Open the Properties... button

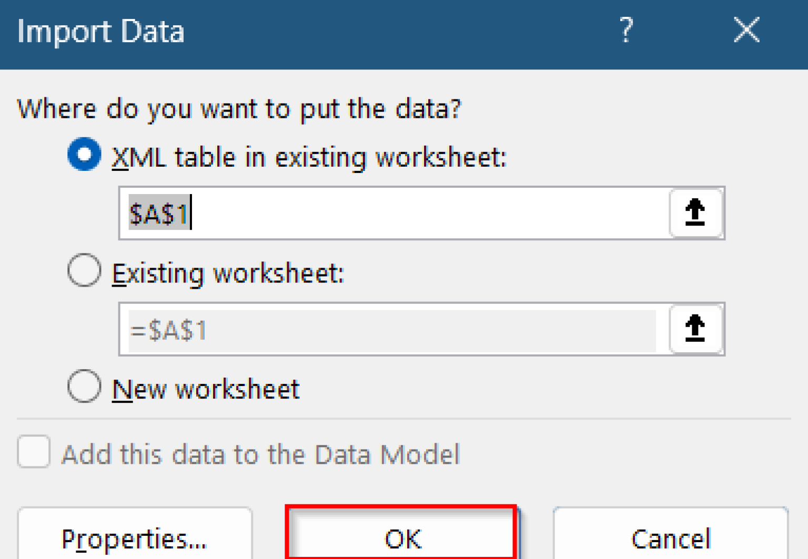tap(135, 536)
